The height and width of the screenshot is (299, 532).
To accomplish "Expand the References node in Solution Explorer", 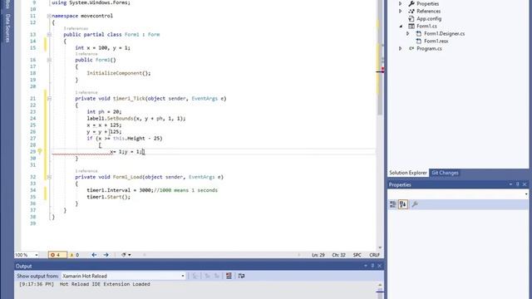I will pyautogui.click(x=401, y=11).
